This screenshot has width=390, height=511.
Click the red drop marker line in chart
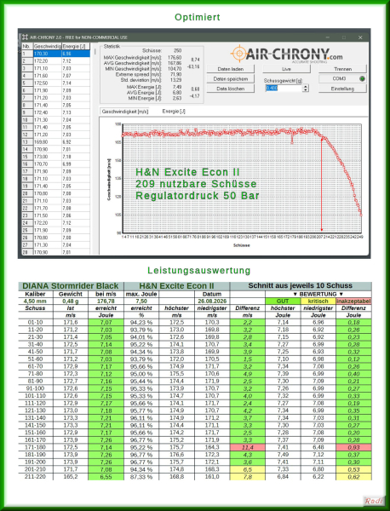(322, 184)
